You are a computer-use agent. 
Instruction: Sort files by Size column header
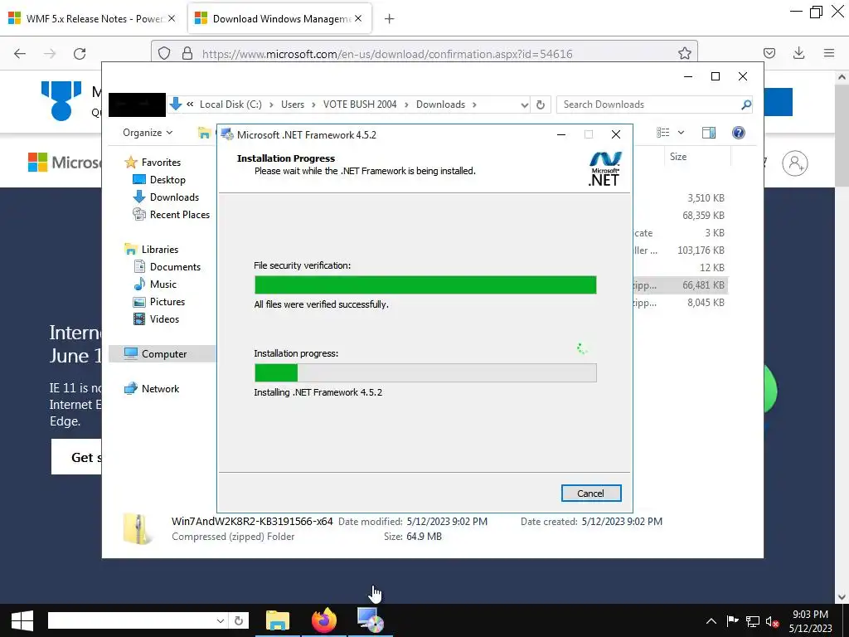point(678,157)
